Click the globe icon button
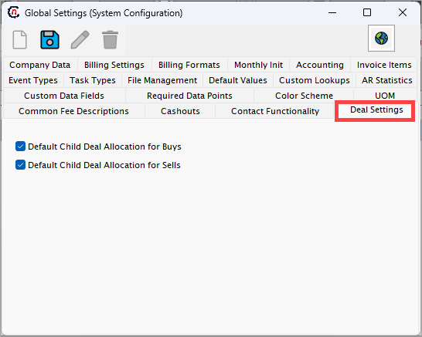The height and width of the screenshot is (337, 422). 381,38
